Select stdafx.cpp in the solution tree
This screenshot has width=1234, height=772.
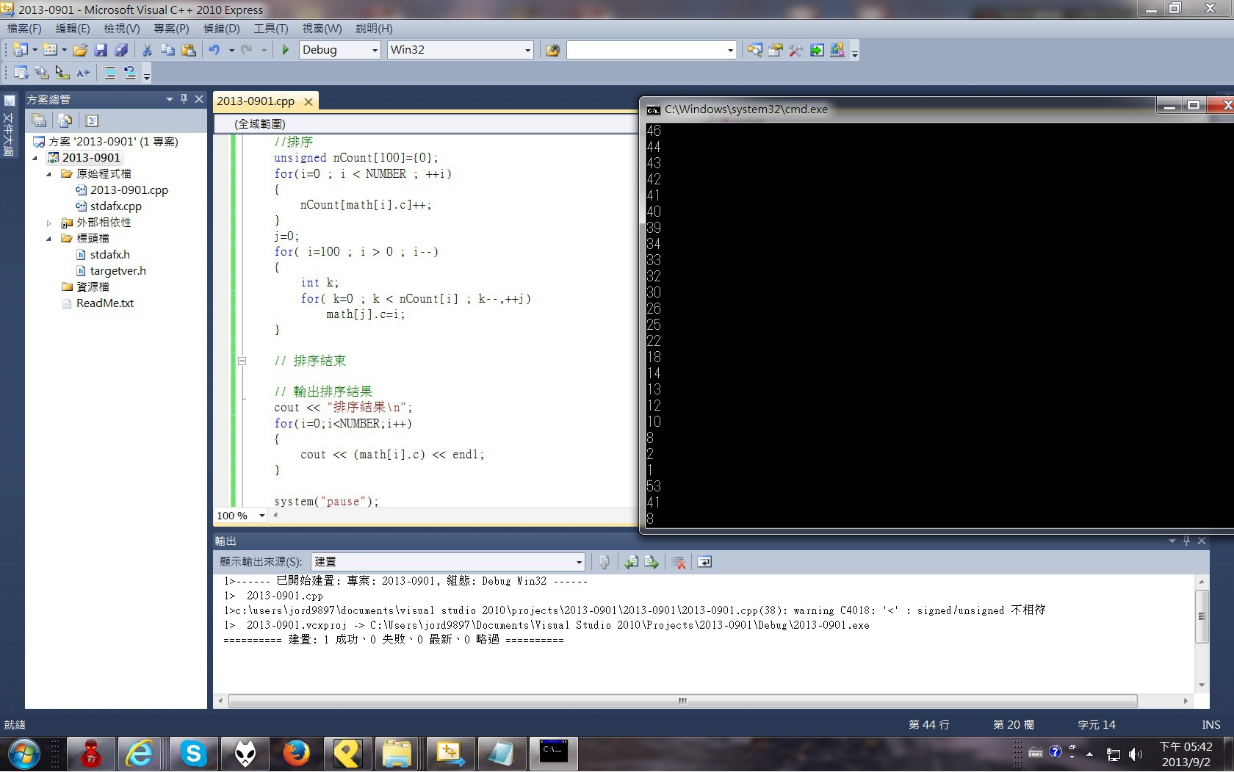(115, 206)
